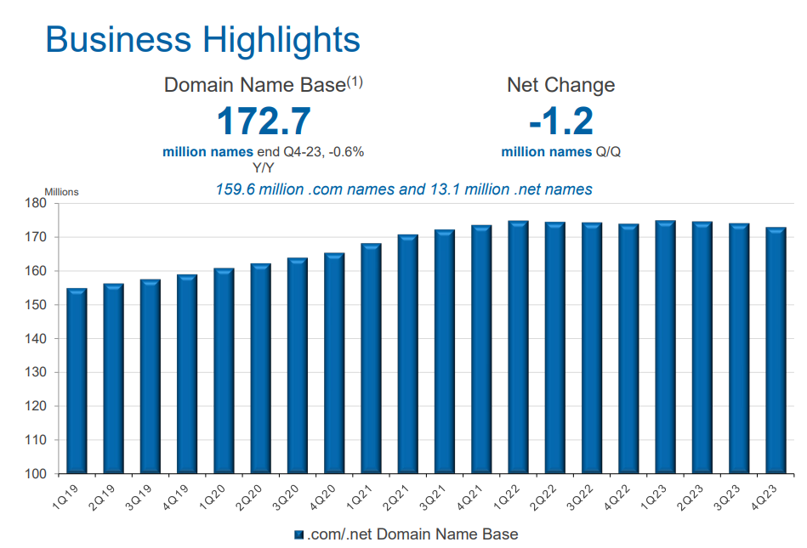The image size is (807, 548).
Task: Select the 1Q22 bar
Action: tap(518, 347)
